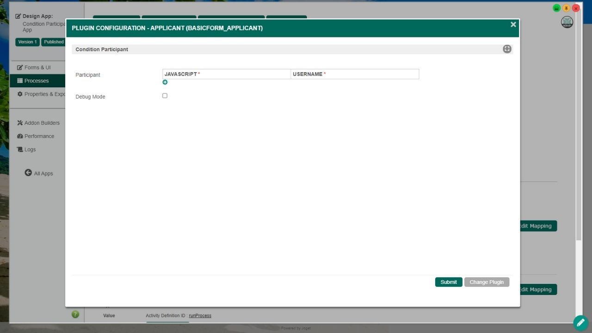Enable the Debug Mode checkbox
The height and width of the screenshot is (333, 592).
coord(165,96)
